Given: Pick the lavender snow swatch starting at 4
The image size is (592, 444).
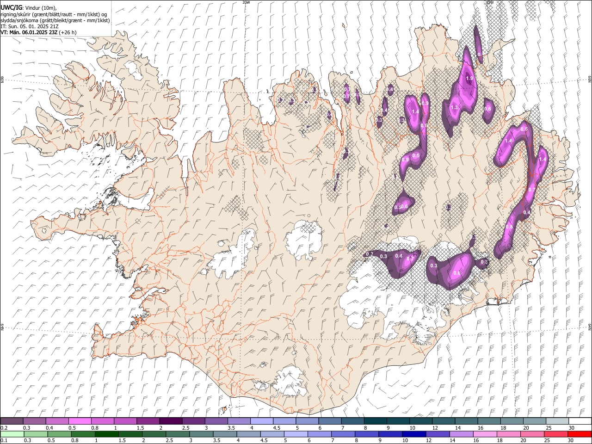Looking at the screenshot, I should click(x=262, y=421).
